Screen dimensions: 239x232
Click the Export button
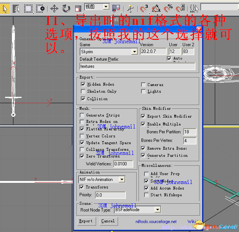coord(86,221)
